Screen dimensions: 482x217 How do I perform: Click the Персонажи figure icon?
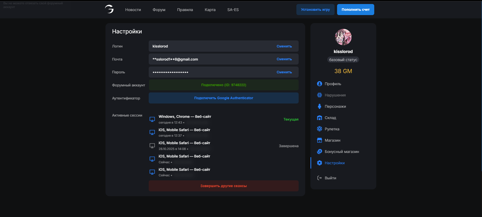tap(319, 106)
